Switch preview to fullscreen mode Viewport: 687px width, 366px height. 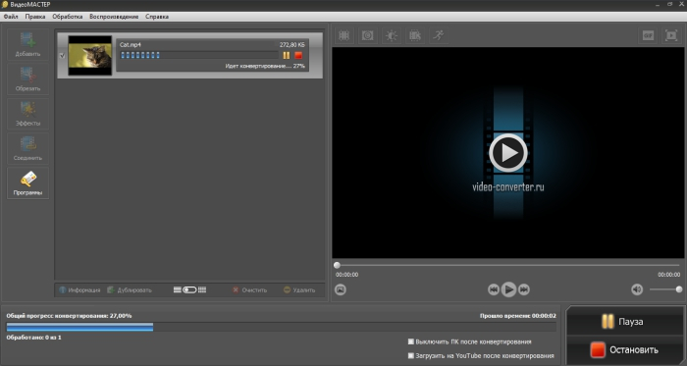tap(670, 35)
